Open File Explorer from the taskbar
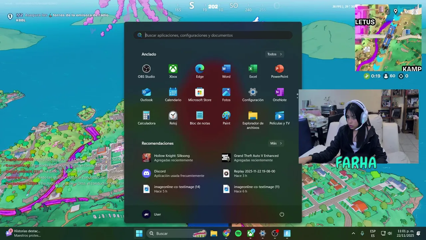426x240 pixels. pos(214,233)
